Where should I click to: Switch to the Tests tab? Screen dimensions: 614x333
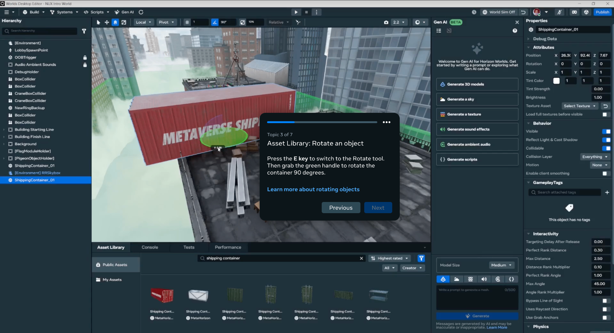pyautogui.click(x=189, y=247)
